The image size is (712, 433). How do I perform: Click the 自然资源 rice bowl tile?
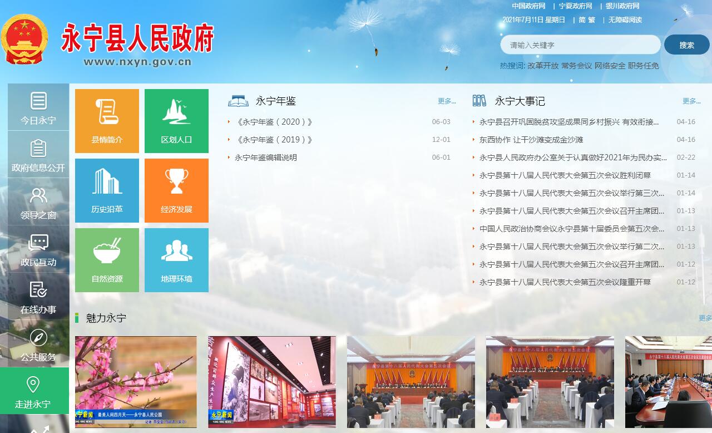pos(107,260)
